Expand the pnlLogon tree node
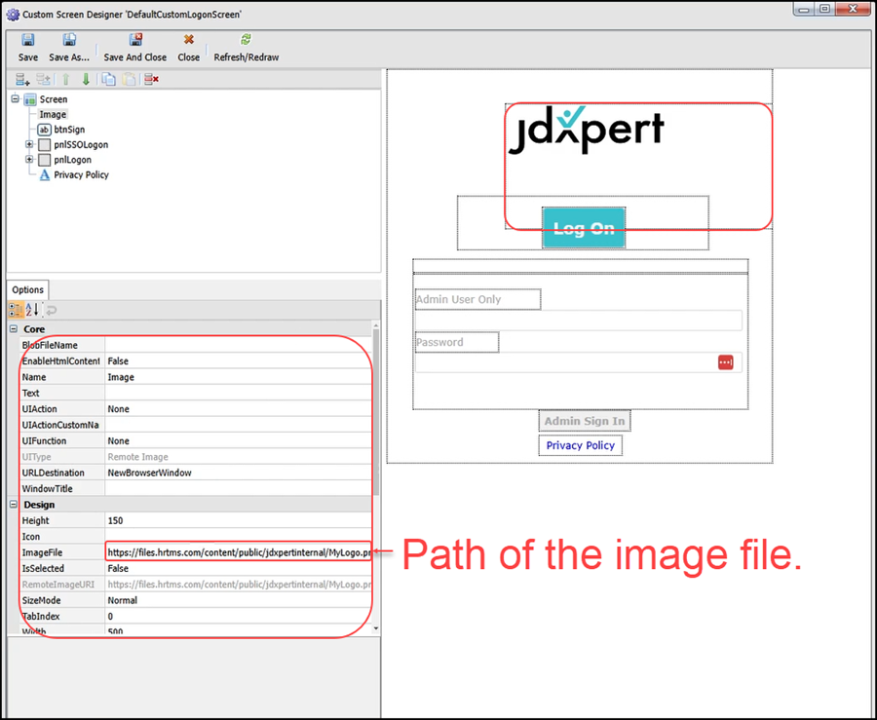This screenshot has width=877, height=720. tap(29, 160)
